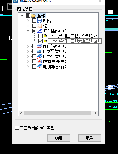This screenshot has width=118, height=154.
Task: Click the gear icon beside CZ-2
Action: coord(45,41)
